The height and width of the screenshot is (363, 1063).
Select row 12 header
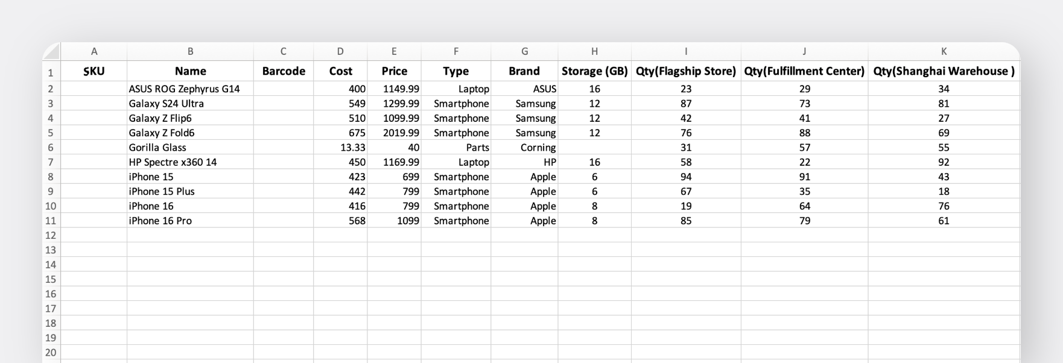coord(51,235)
